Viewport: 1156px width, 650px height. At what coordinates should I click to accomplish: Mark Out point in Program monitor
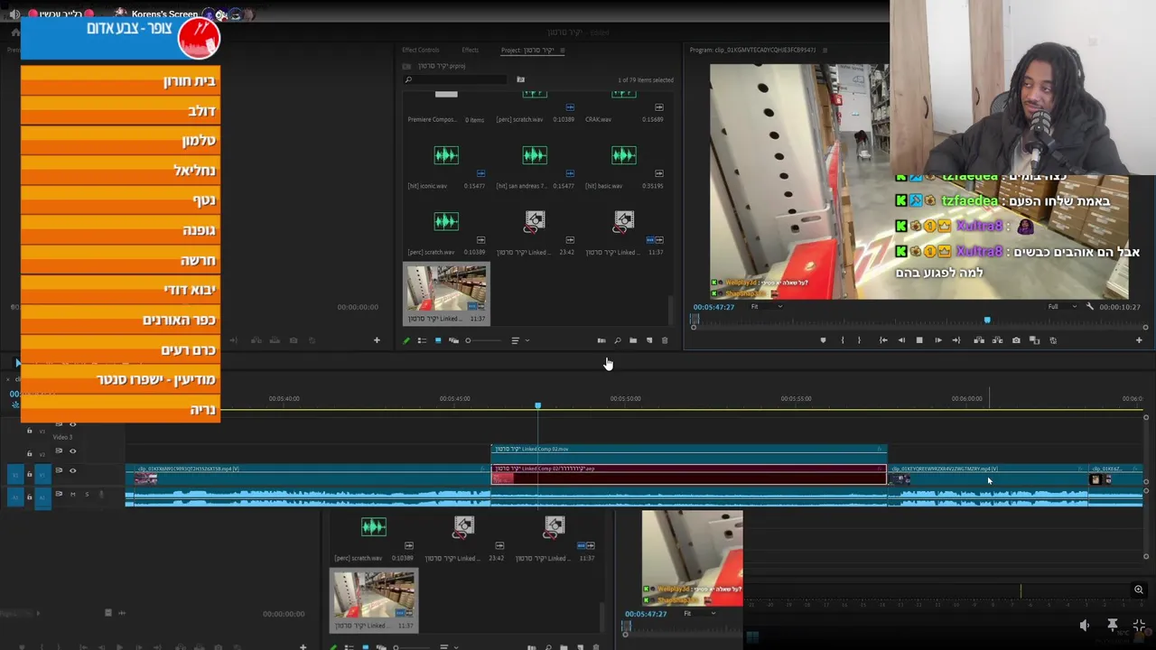859,340
